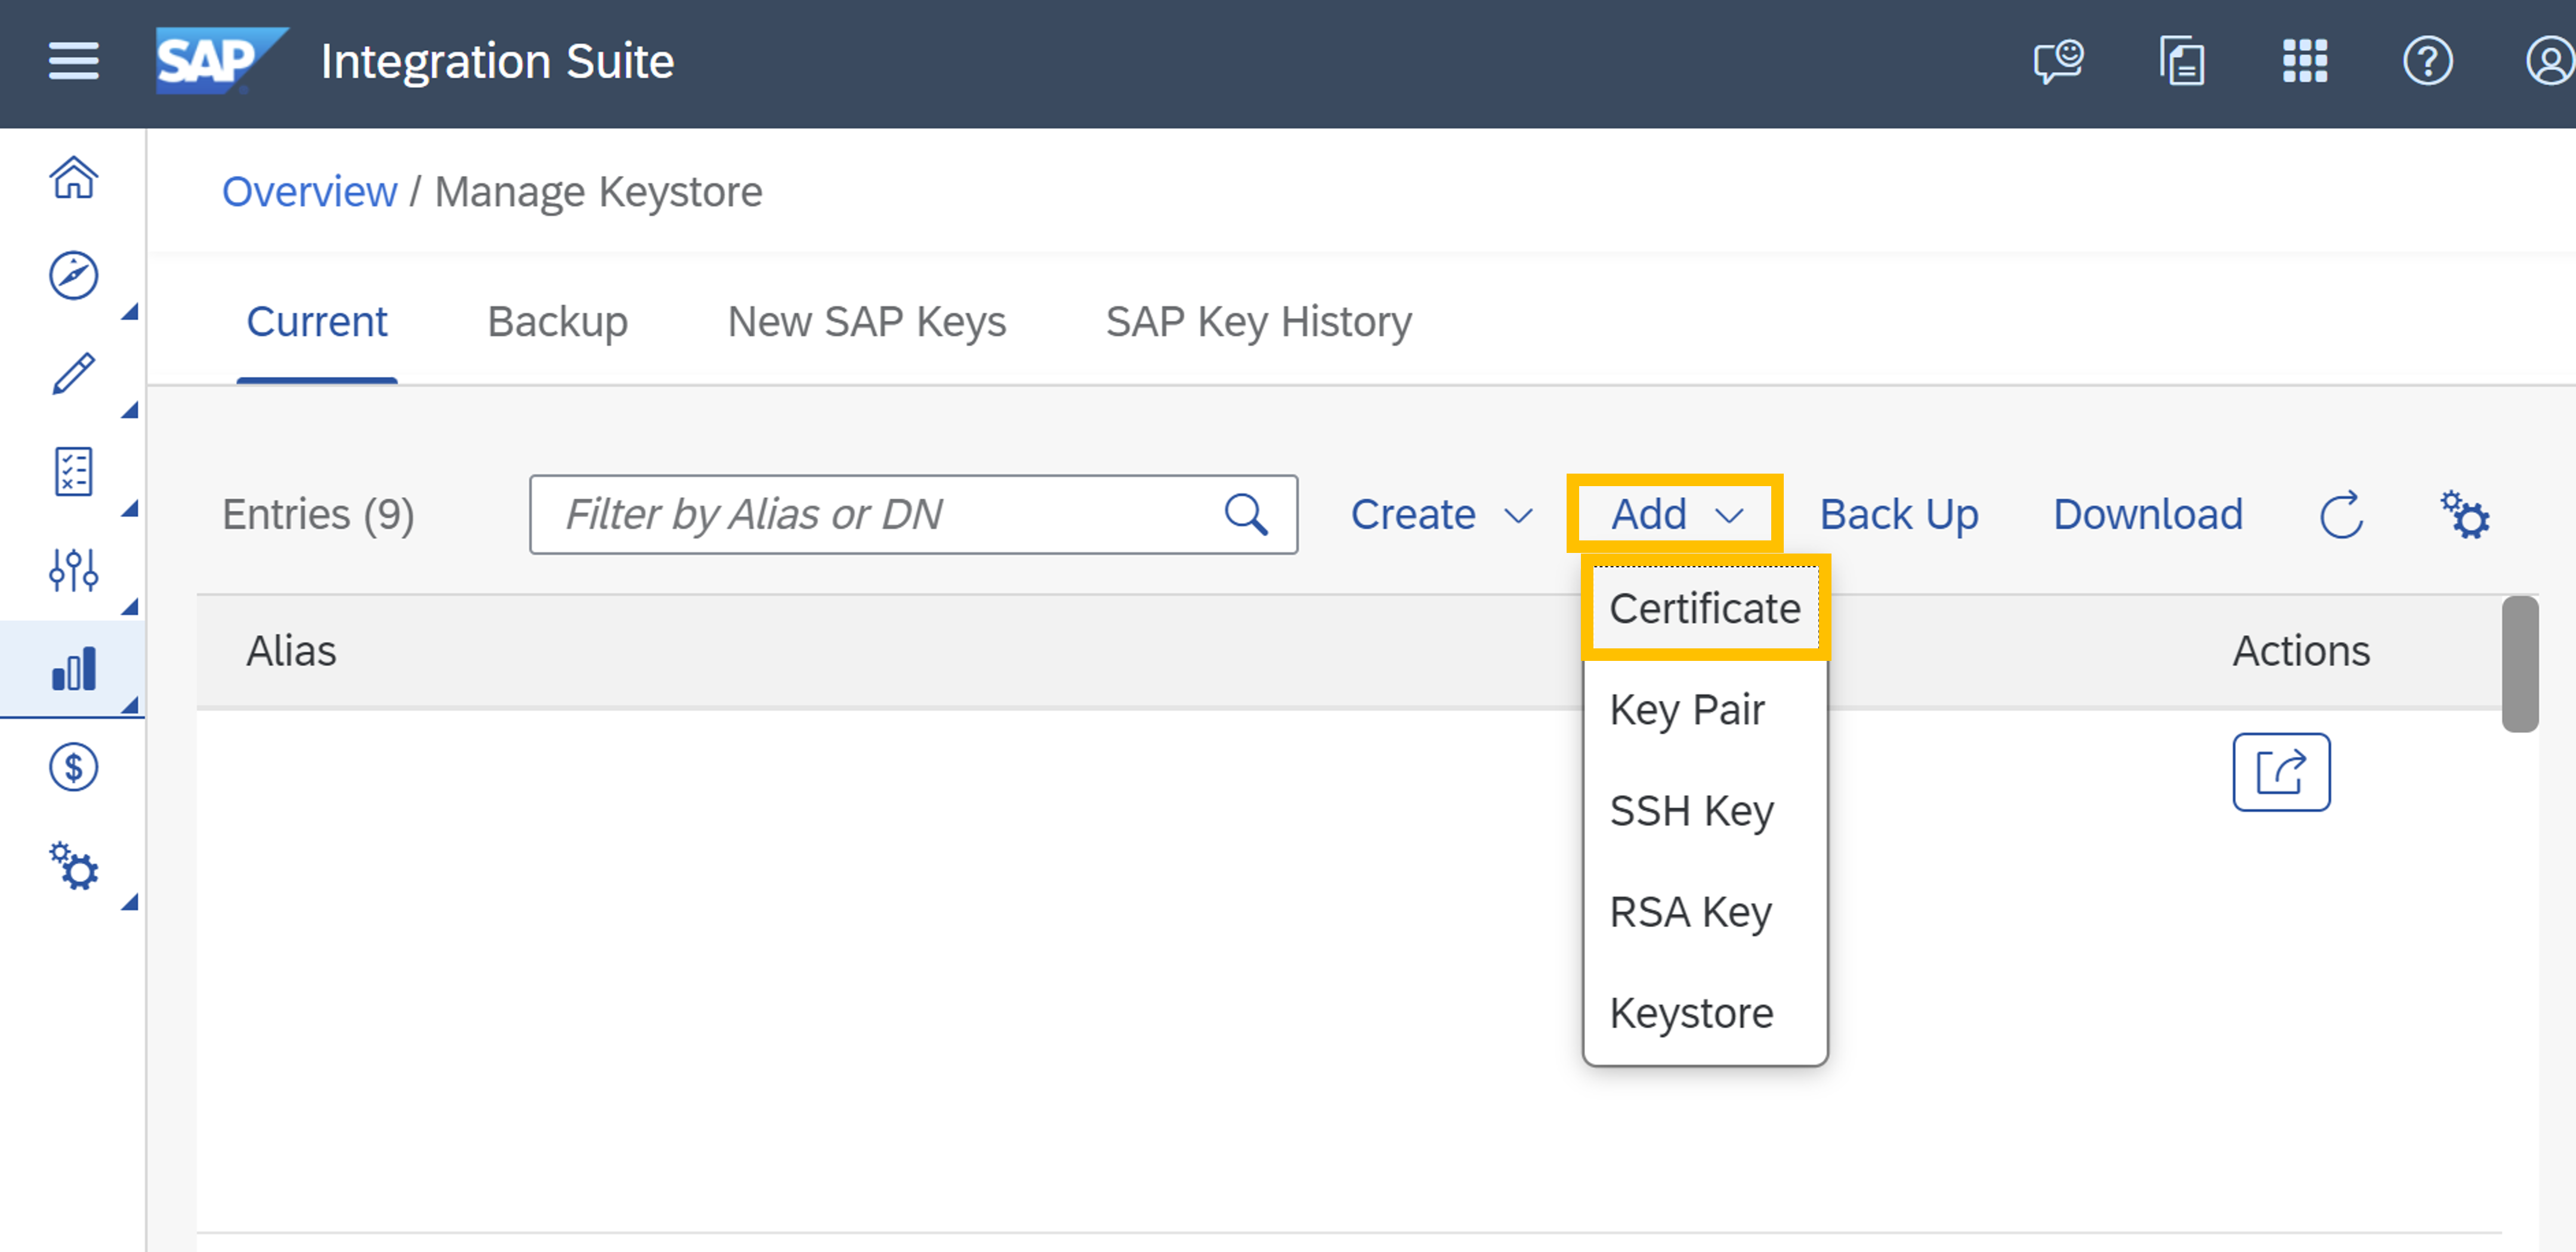Click the Overview breadcrumb link

[x=310, y=191]
